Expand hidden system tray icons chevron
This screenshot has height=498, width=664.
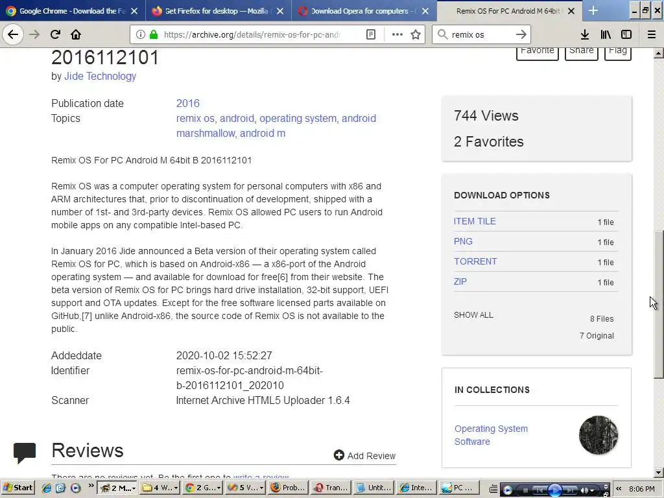click(x=619, y=489)
